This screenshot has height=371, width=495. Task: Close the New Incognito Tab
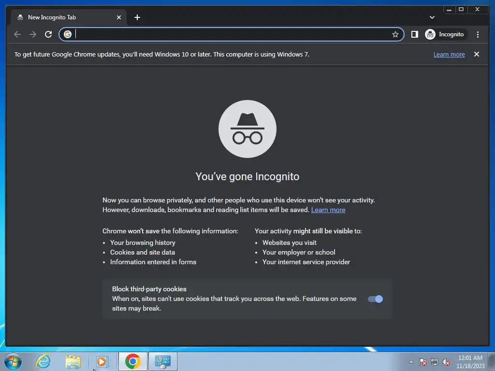[119, 17]
